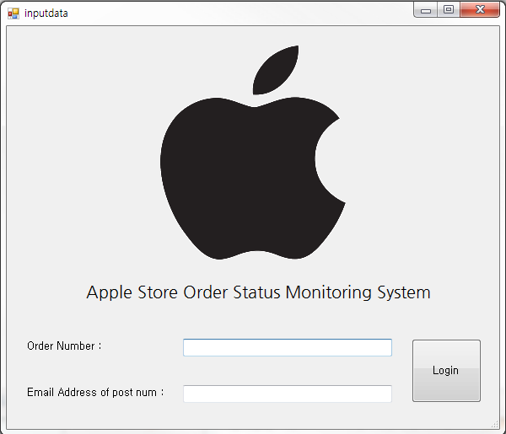
Task: Minimize the inputdata window
Action: coord(426,9)
